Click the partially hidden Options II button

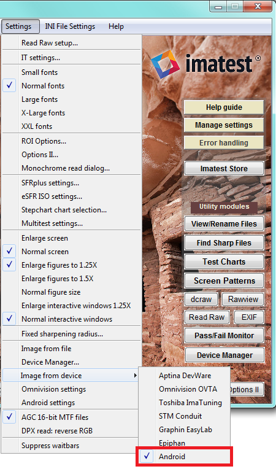coord(246,389)
